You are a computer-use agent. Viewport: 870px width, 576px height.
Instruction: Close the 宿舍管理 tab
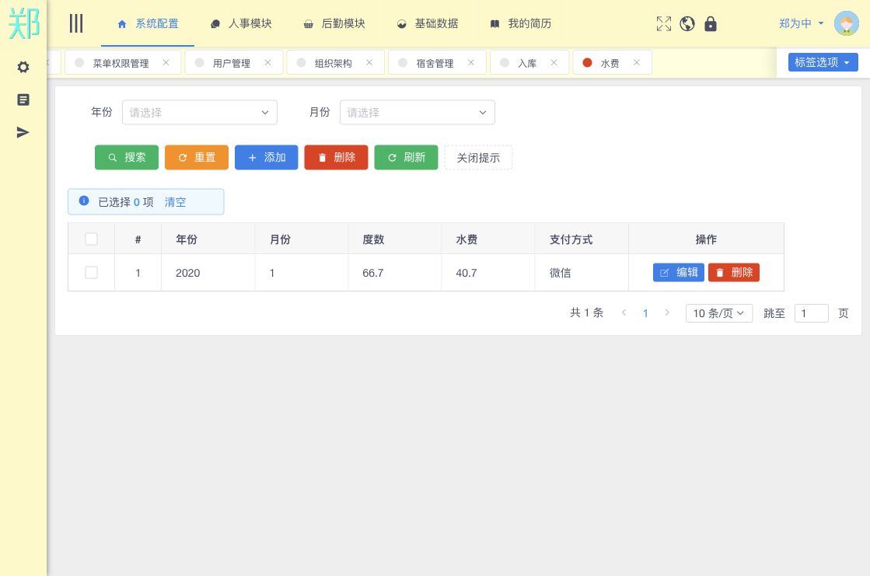471,63
